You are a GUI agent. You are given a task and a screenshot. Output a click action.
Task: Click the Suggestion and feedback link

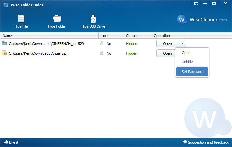tap(206, 142)
